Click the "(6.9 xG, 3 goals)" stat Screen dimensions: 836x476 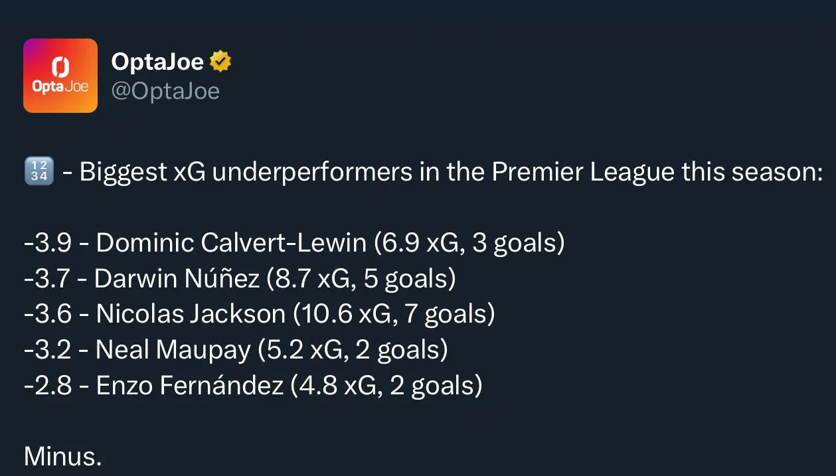(x=469, y=243)
